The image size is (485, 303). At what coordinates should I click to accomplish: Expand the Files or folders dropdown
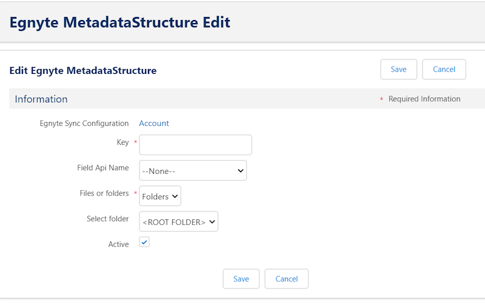tap(160, 196)
